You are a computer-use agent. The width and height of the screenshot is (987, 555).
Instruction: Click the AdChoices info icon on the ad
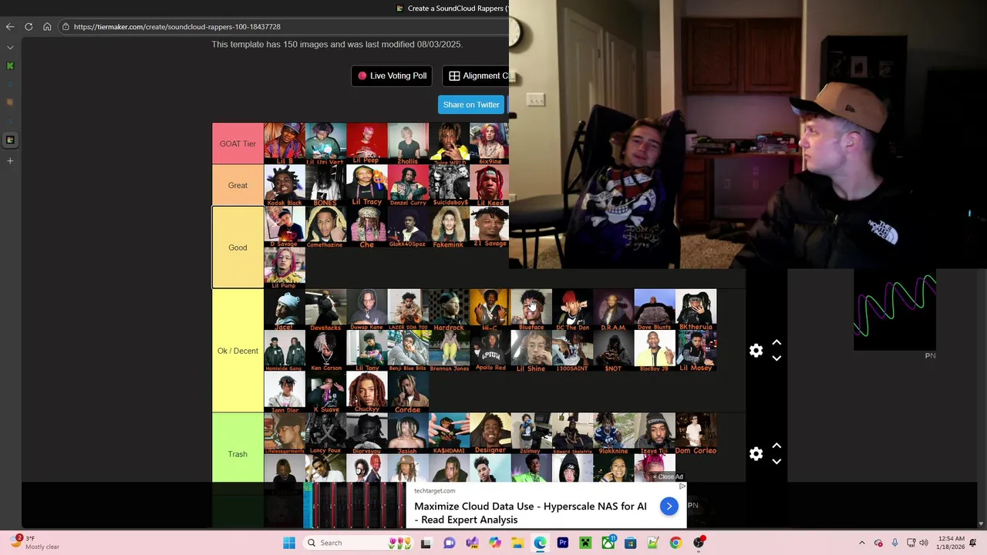[682, 486]
